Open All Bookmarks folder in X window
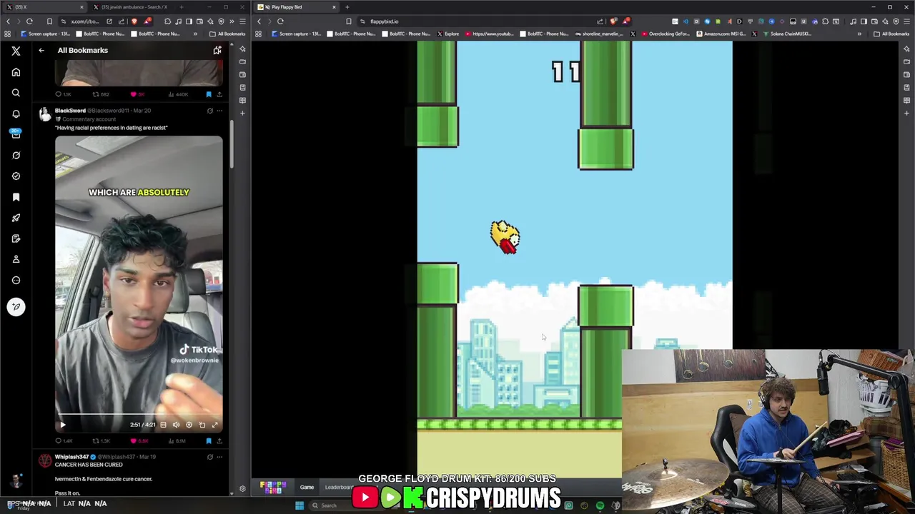The width and height of the screenshot is (915, 514). point(227,34)
